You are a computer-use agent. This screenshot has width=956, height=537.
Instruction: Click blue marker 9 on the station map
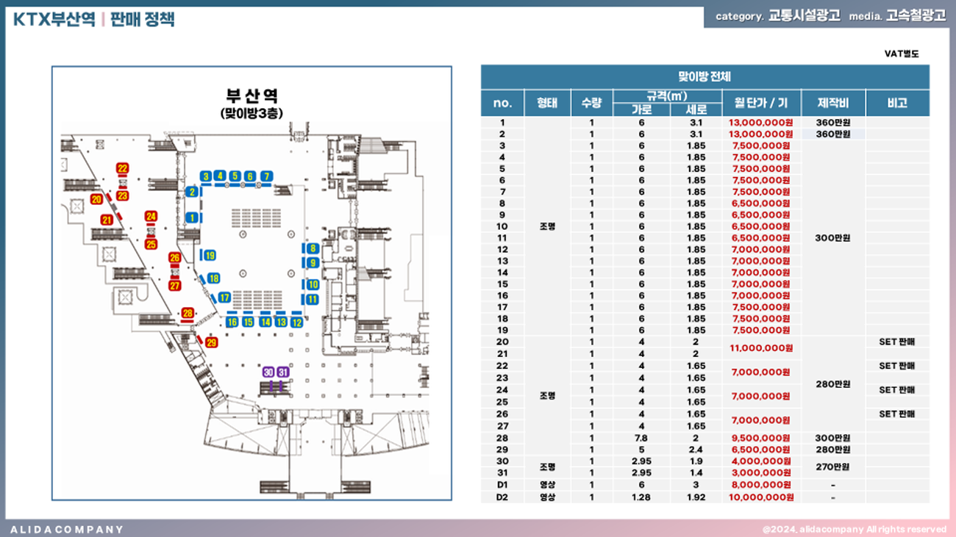click(313, 263)
